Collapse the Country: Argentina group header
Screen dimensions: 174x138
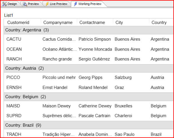point(88,30)
